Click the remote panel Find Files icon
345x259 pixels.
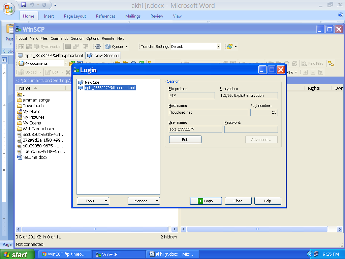tap(304, 63)
